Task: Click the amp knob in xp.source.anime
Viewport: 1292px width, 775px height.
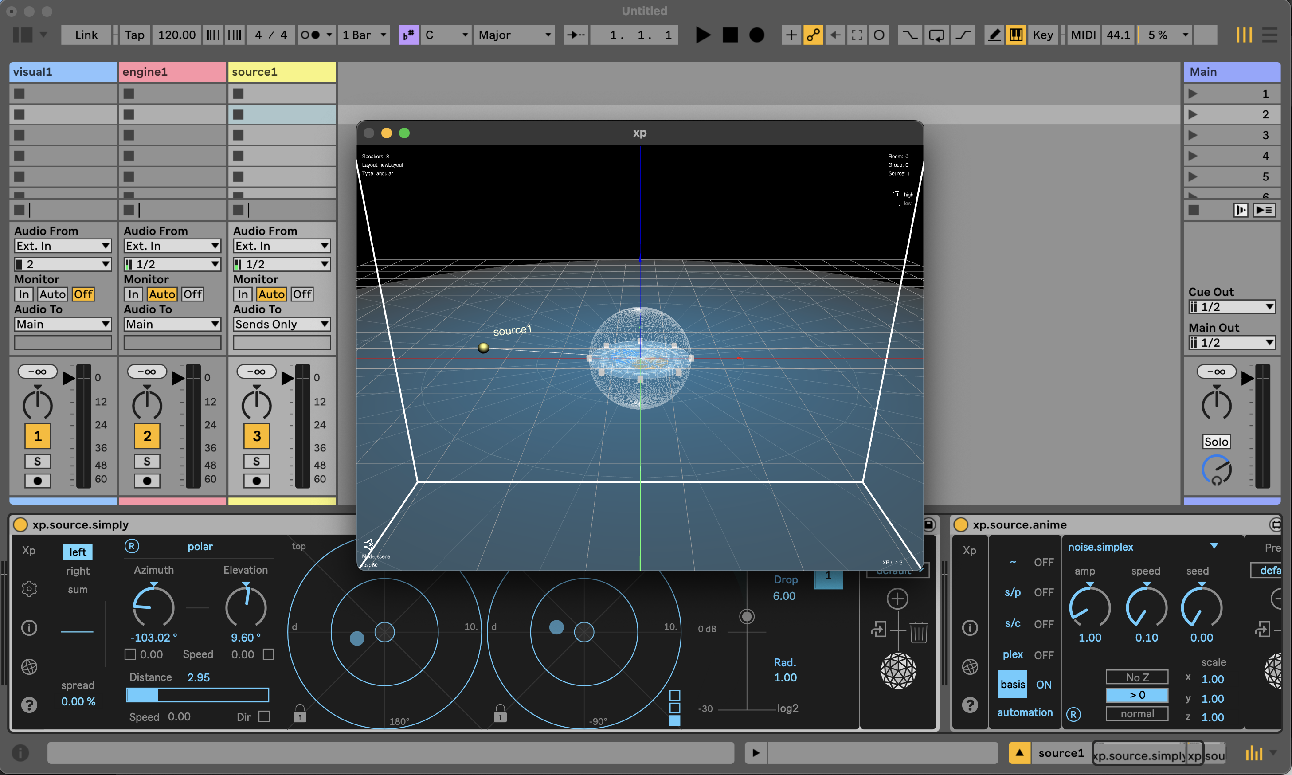Action: (x=1090, y=607)
